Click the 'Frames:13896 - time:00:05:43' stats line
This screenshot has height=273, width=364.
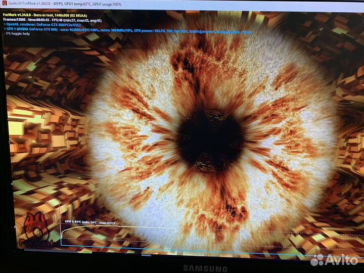52,20
